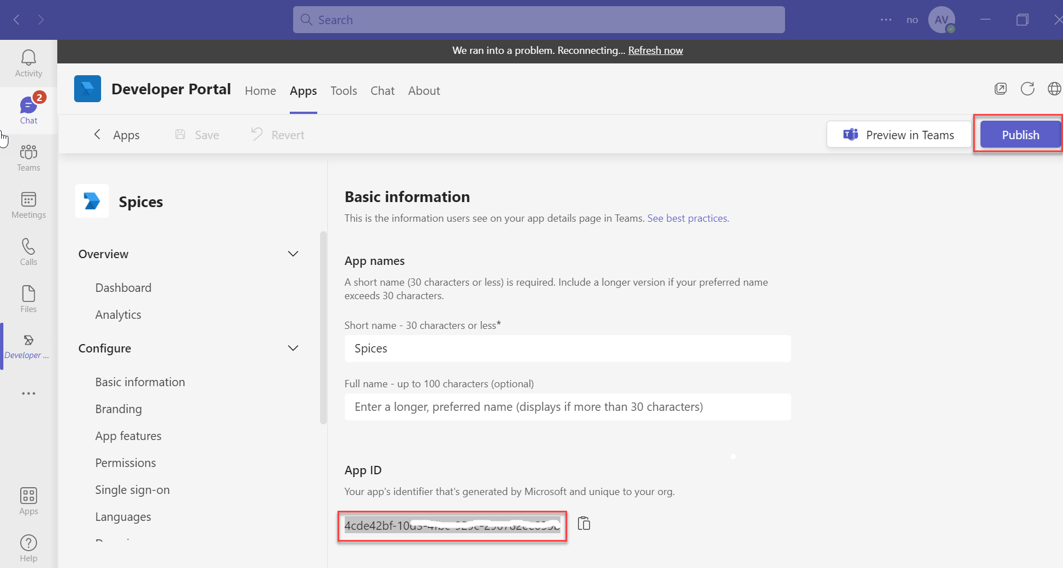Reload the Developer Portal tab
Image resolution: width=1063 pixels, height=568 pixels.
pyautogui.click(x=1028, y=89)
